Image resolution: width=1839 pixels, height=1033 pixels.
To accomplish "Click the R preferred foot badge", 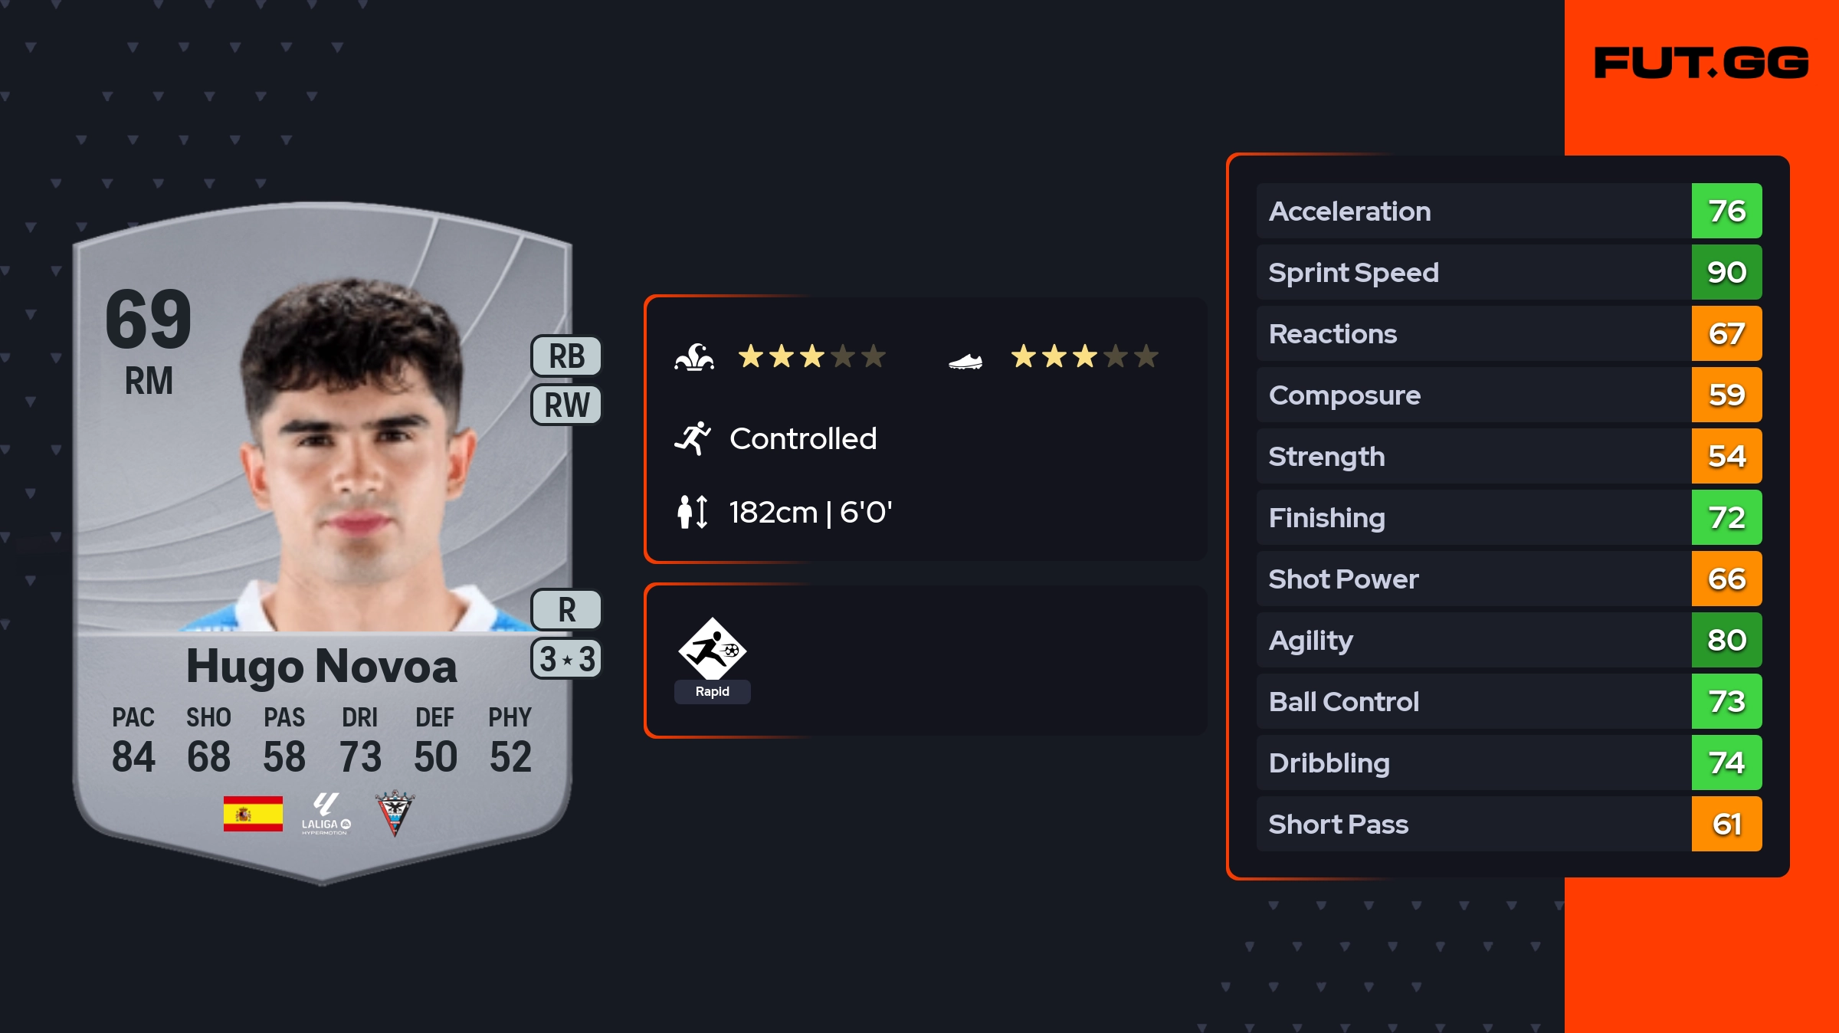I will (566, 610).
